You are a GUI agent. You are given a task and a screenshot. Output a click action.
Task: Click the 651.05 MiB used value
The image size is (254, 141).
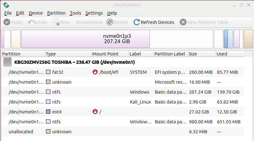(229, 121)
